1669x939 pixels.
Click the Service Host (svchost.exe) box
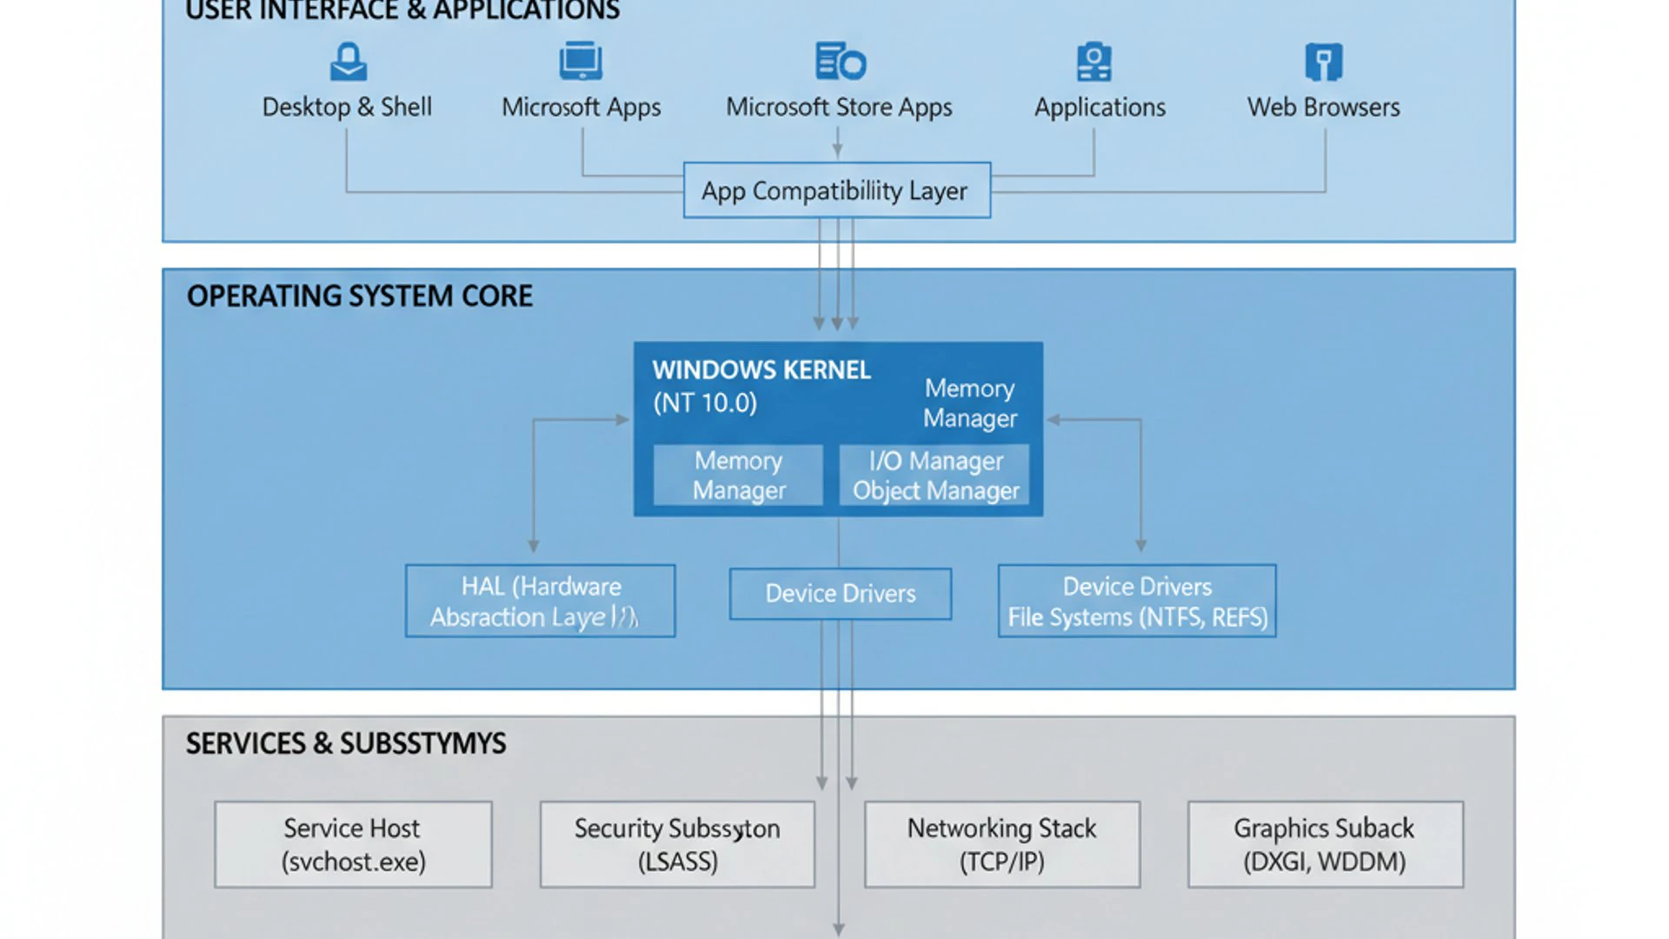point(353,844)
